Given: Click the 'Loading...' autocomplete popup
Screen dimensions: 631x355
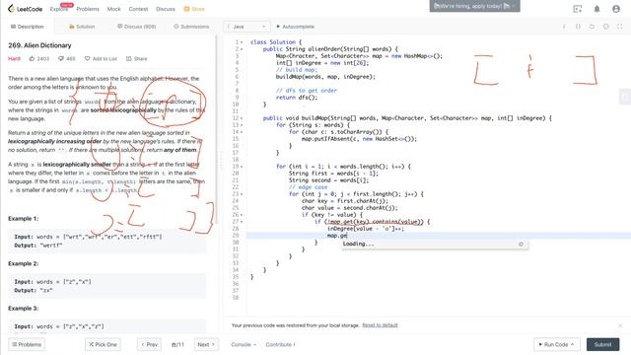Looking at the screenshot, I should pyautogui.click(x=435, y=245).
